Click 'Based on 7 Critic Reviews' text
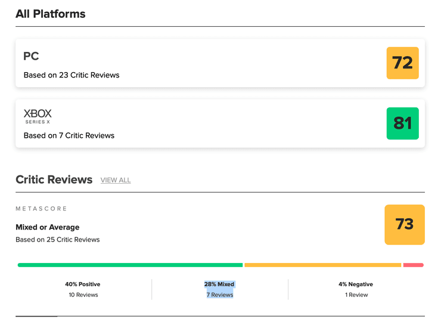Image resolution: width=441 pixels, height=322 pixels. coord(69,135)
